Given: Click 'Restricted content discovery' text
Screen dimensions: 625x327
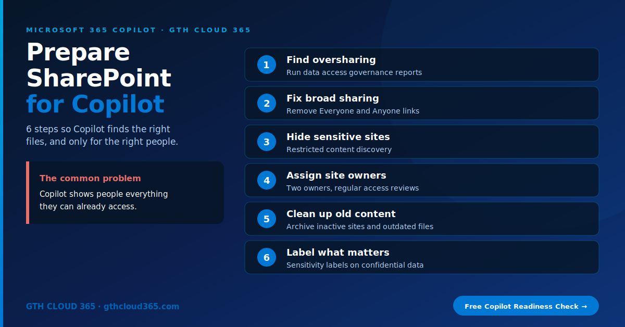Looking at the screenshot, I should pos(339,149).
